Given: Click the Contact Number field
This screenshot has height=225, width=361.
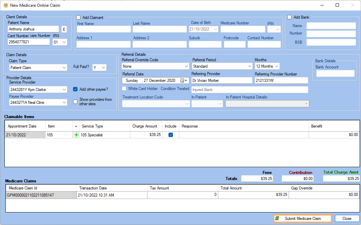Looking at the screenshot, I should tap(264, 44).
